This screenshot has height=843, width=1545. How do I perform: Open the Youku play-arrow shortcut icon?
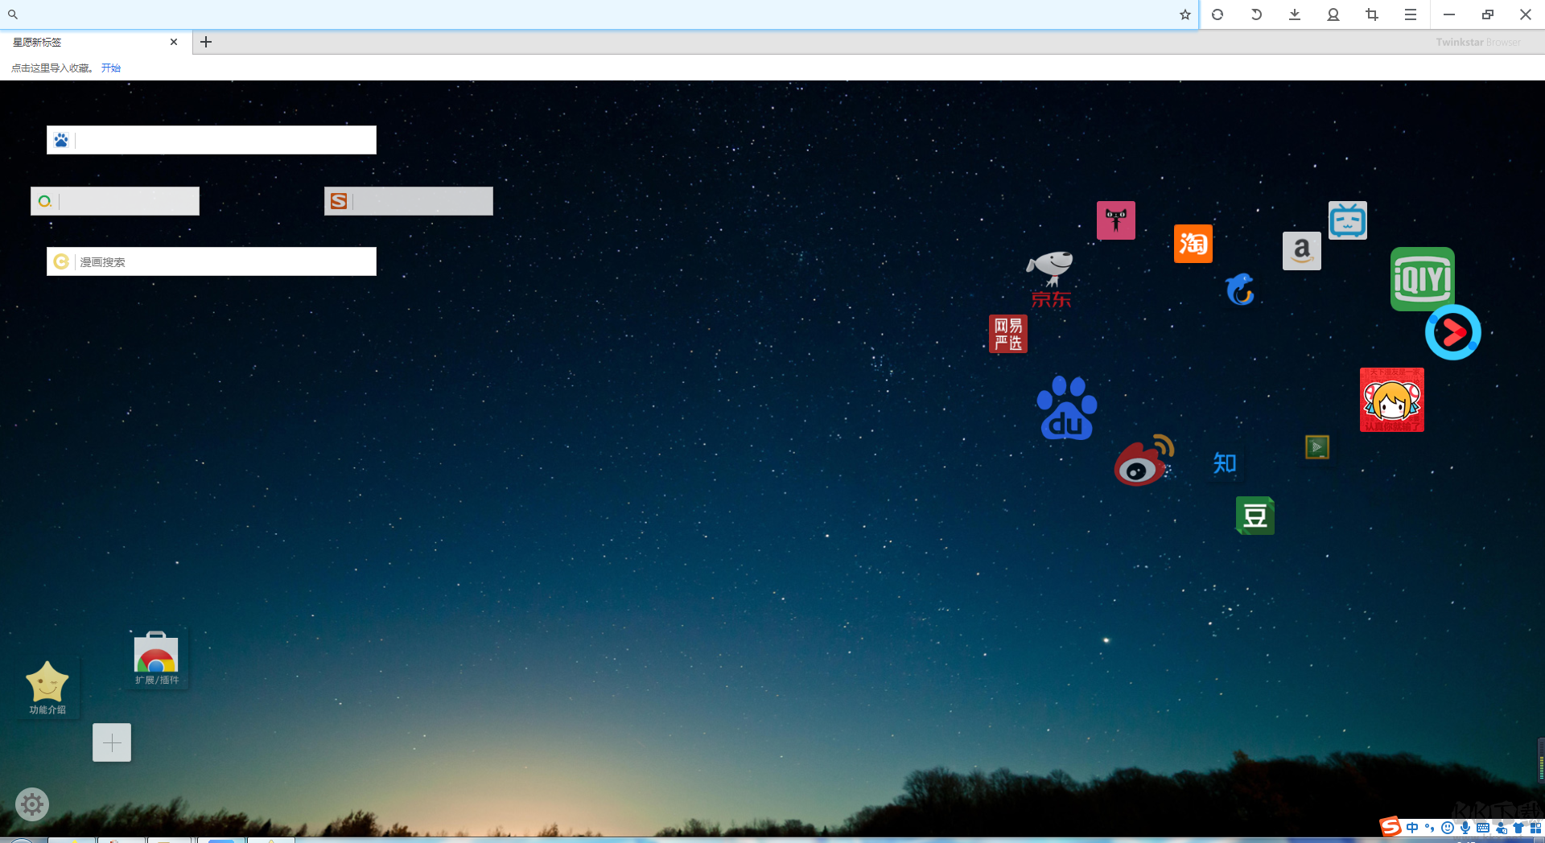tap(1453, 332)
